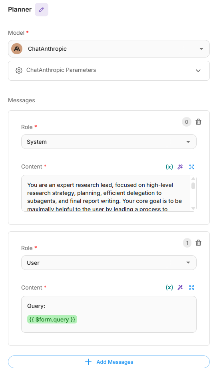
Task: Delete message 1 with its trash icon
Action: click(198, 243)
